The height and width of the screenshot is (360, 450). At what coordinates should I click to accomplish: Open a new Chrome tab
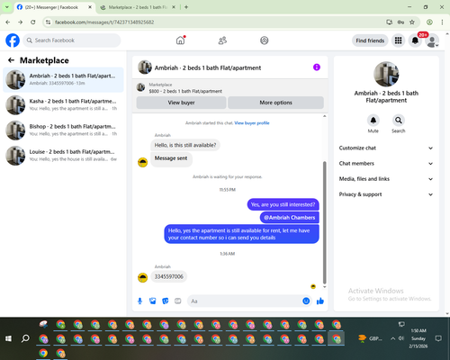point(186,7)
